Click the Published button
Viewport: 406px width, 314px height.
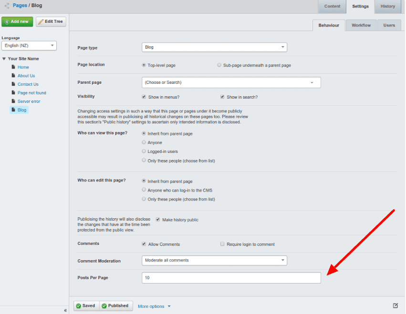pyautogui.click(x=115, y=306)
